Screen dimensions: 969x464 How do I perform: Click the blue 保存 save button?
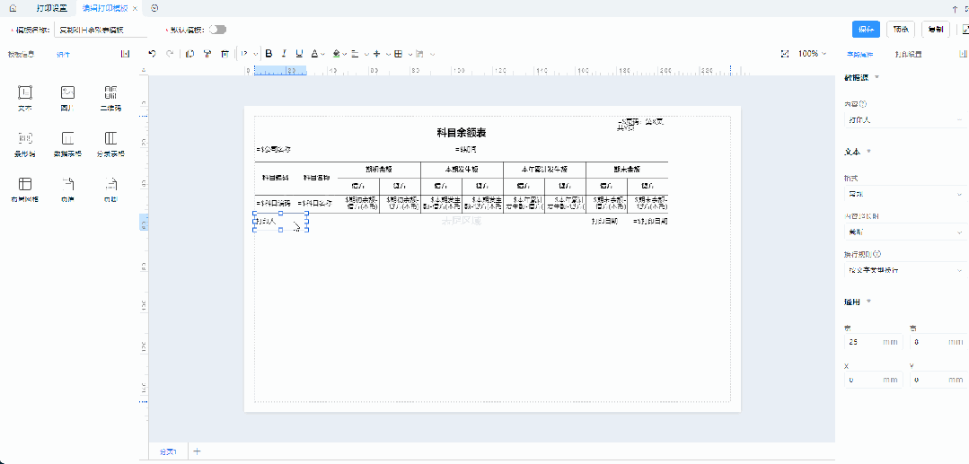[866, 30]
